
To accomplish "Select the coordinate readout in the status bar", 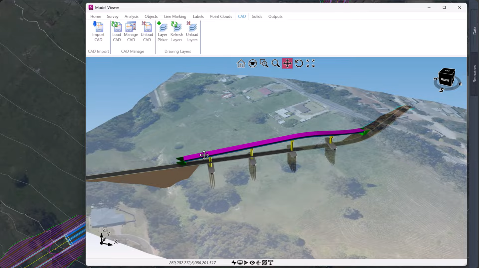I will click(x=193, y=263).
